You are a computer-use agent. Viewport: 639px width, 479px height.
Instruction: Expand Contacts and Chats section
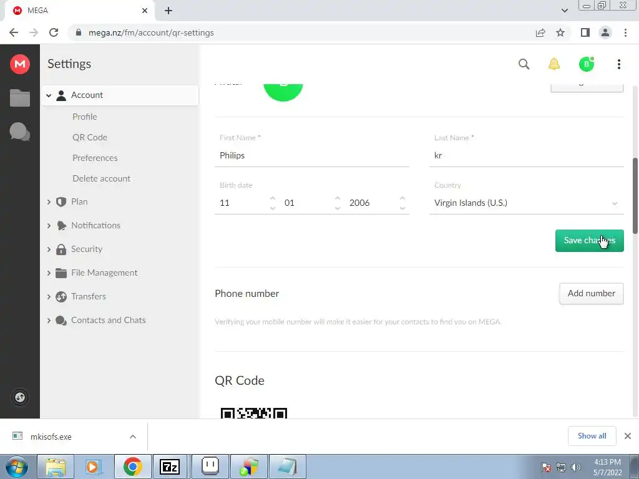point(49,321)
